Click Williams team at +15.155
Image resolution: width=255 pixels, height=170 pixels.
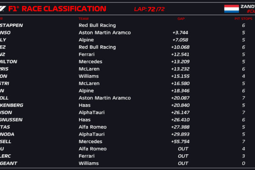(x=89, y=76)
